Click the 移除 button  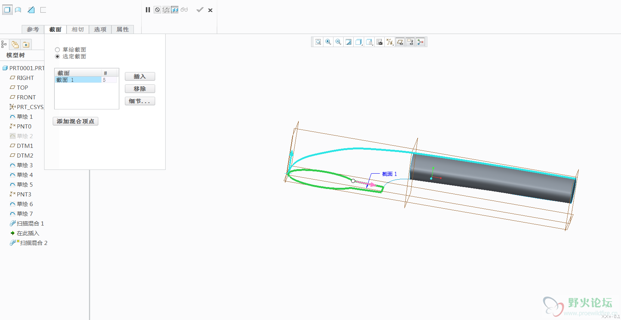(140, 89)
